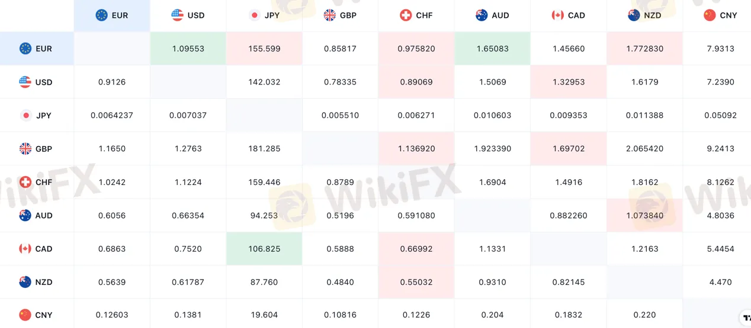Viewport: 751px width, 328px height.
Task: Click the US flag icon in the column header
Action: tap(177, 15)
